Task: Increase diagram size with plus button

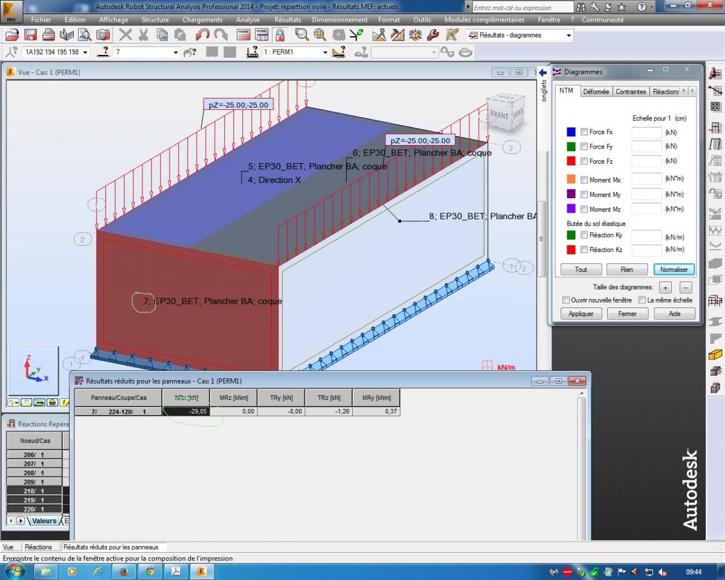Action: point(665,288)
